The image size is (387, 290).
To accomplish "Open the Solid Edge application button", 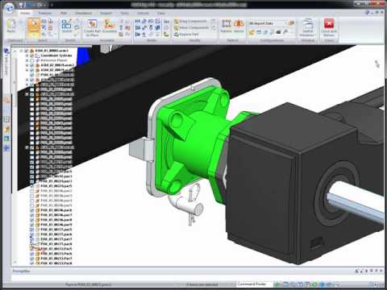I will [10, 7].
